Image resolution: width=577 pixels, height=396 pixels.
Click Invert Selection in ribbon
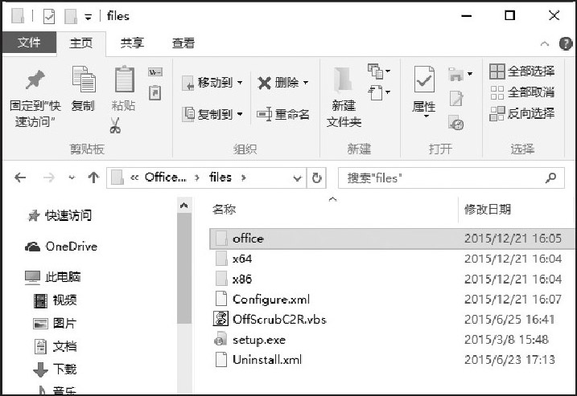point(521,113)
